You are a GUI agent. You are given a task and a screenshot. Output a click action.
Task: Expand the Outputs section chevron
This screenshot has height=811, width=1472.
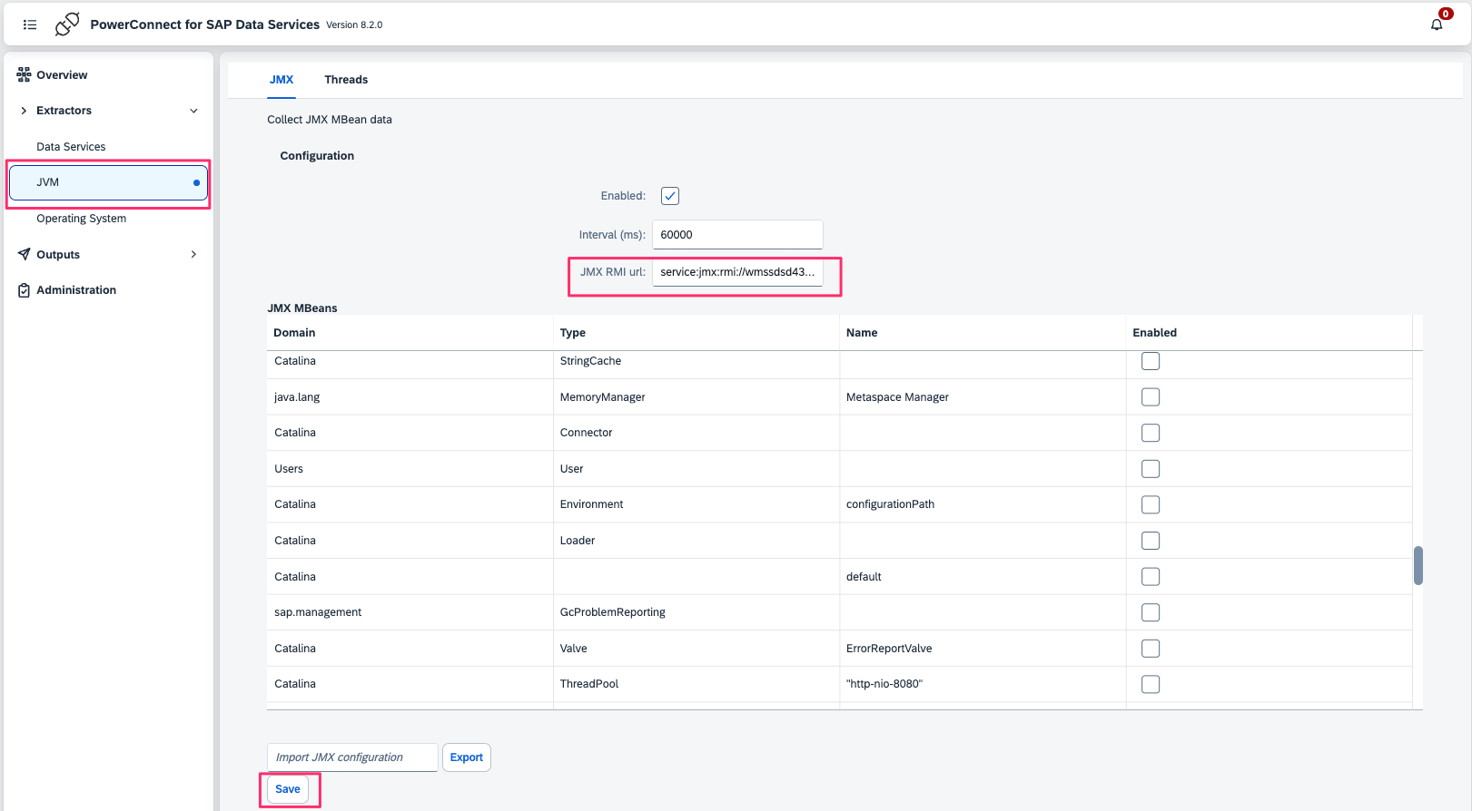(x=193, y=254)
